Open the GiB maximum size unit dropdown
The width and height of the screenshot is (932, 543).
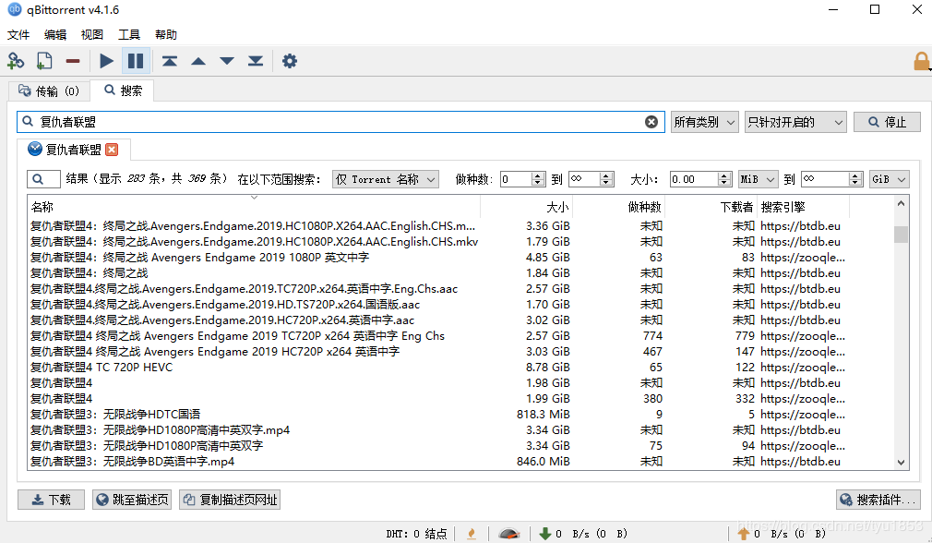[890, 179]
